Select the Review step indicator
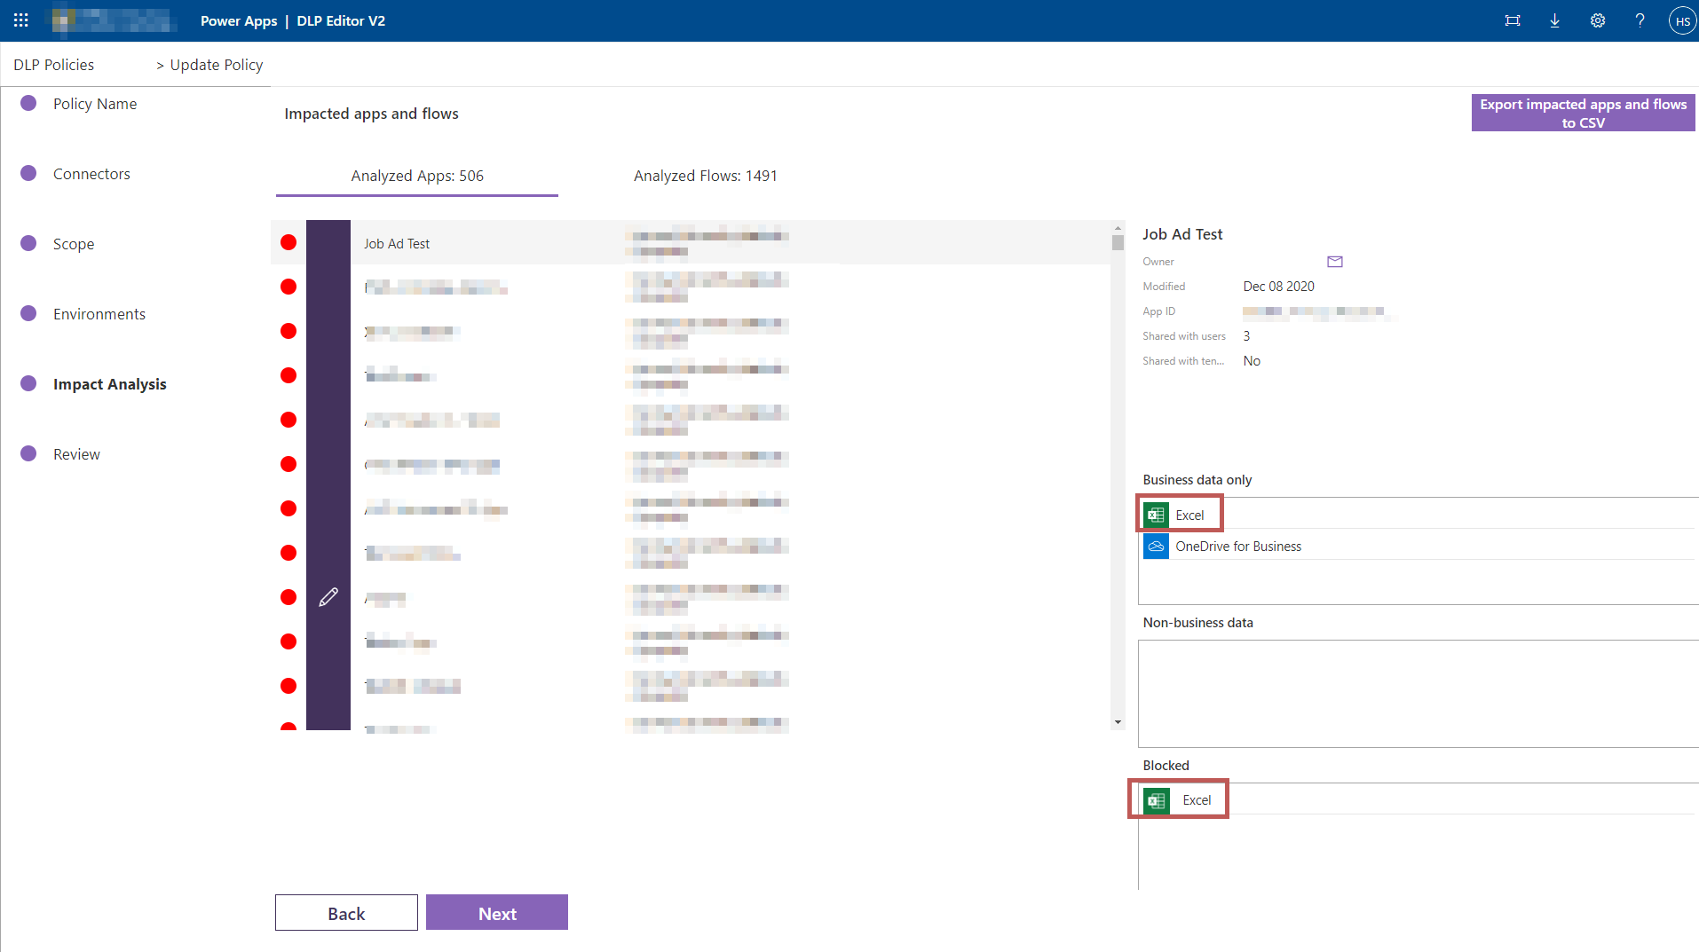Viewport: 1699px width, 952px height. point(76,453)
